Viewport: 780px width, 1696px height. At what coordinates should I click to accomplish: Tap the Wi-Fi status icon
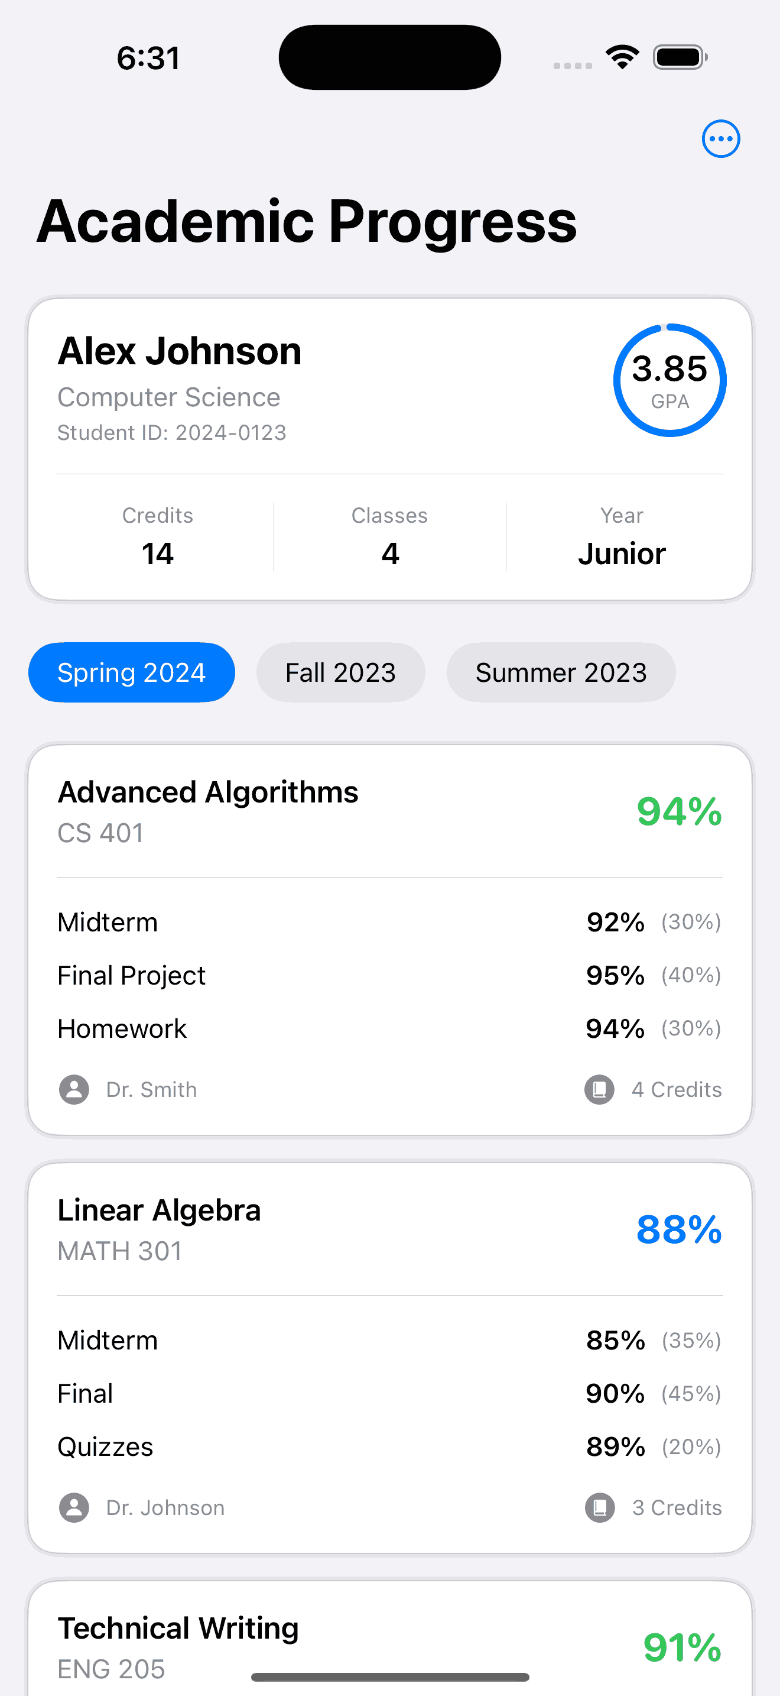(x=621, y=57)
